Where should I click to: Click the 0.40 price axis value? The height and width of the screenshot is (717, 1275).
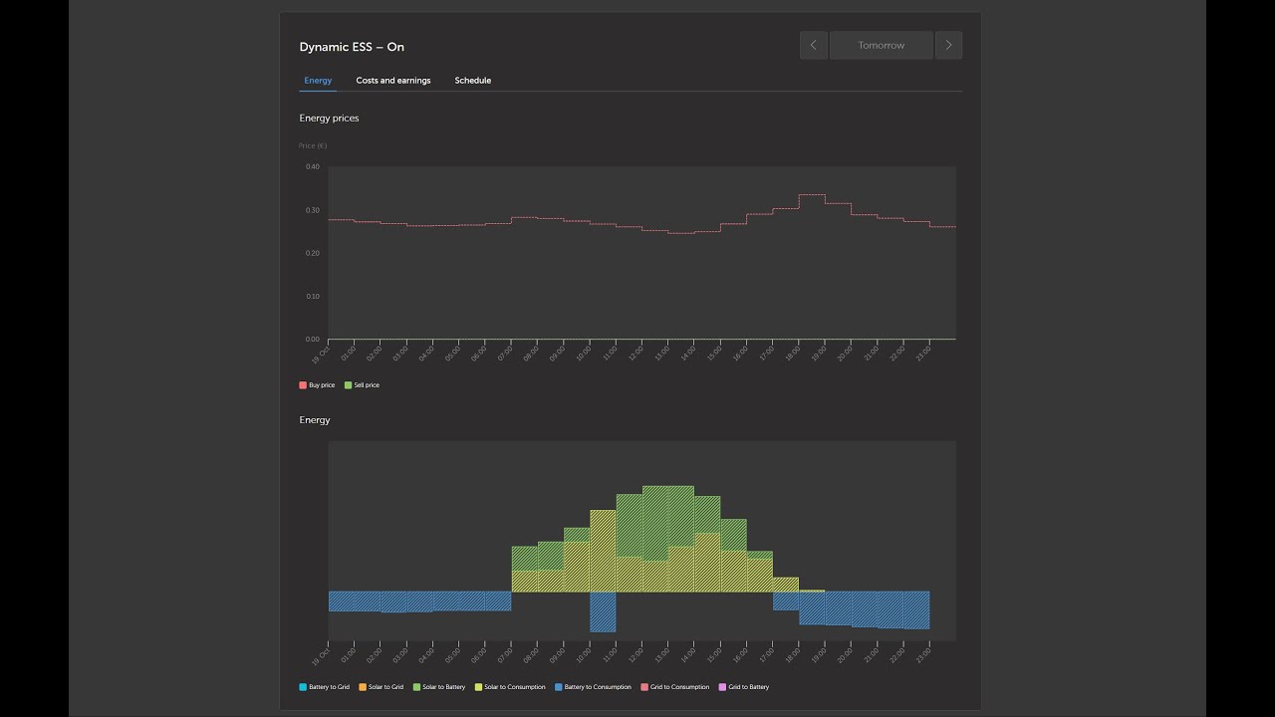[313, 166]
